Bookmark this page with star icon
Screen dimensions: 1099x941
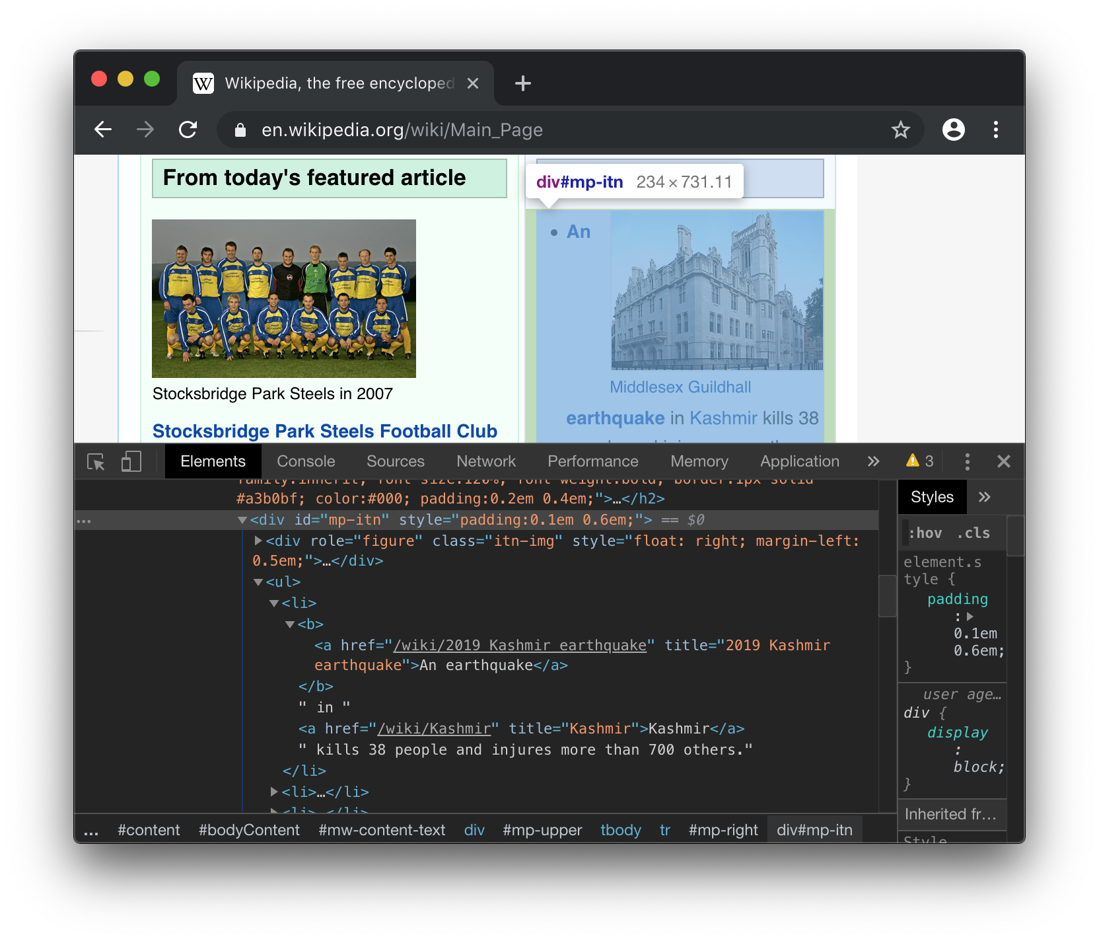[x=901, y=130]
